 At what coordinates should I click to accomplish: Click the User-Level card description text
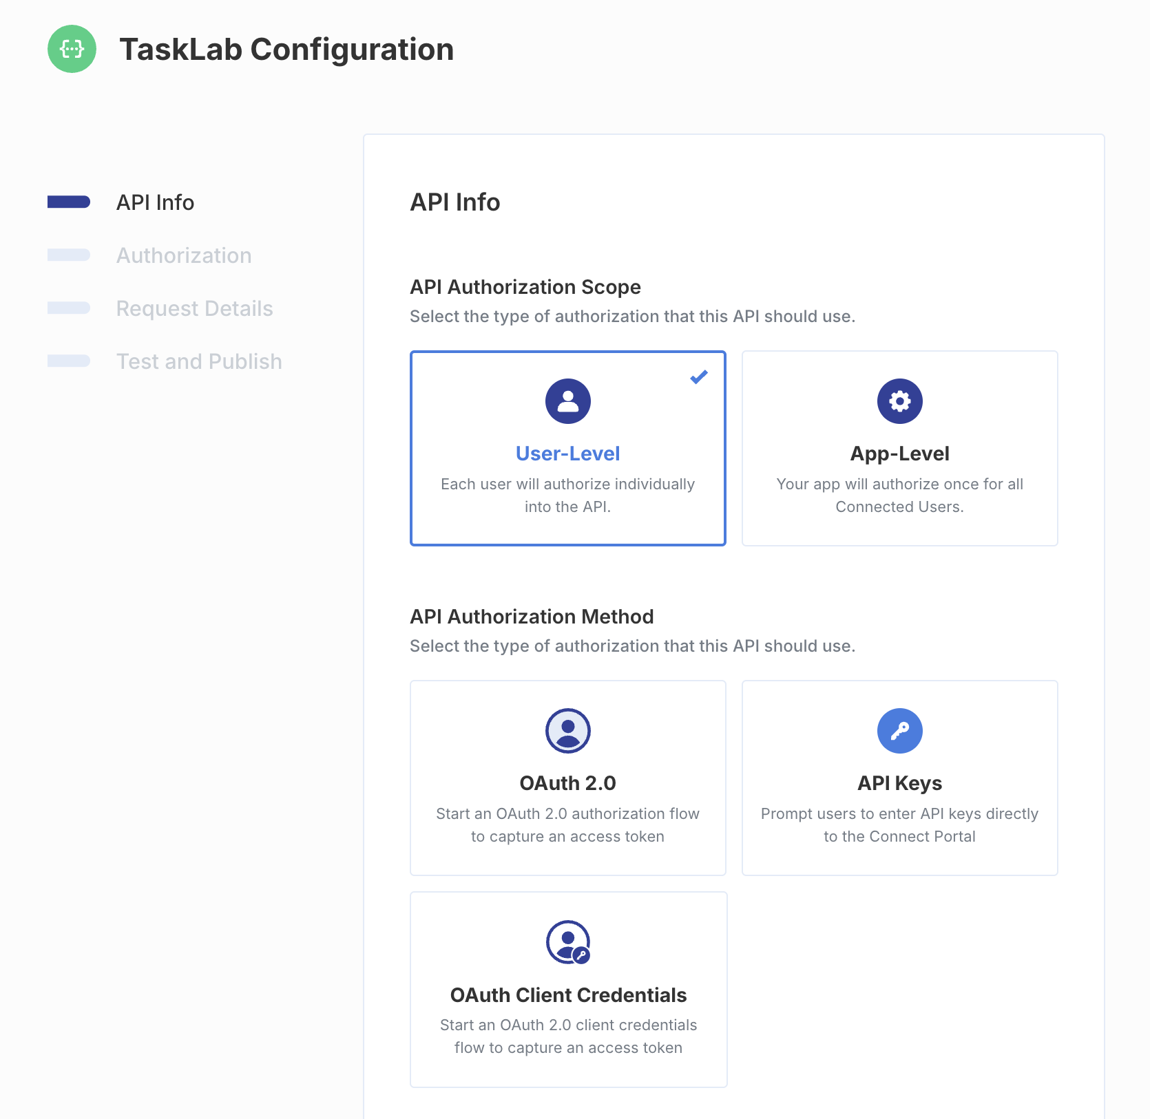click(x=567, y=495)
